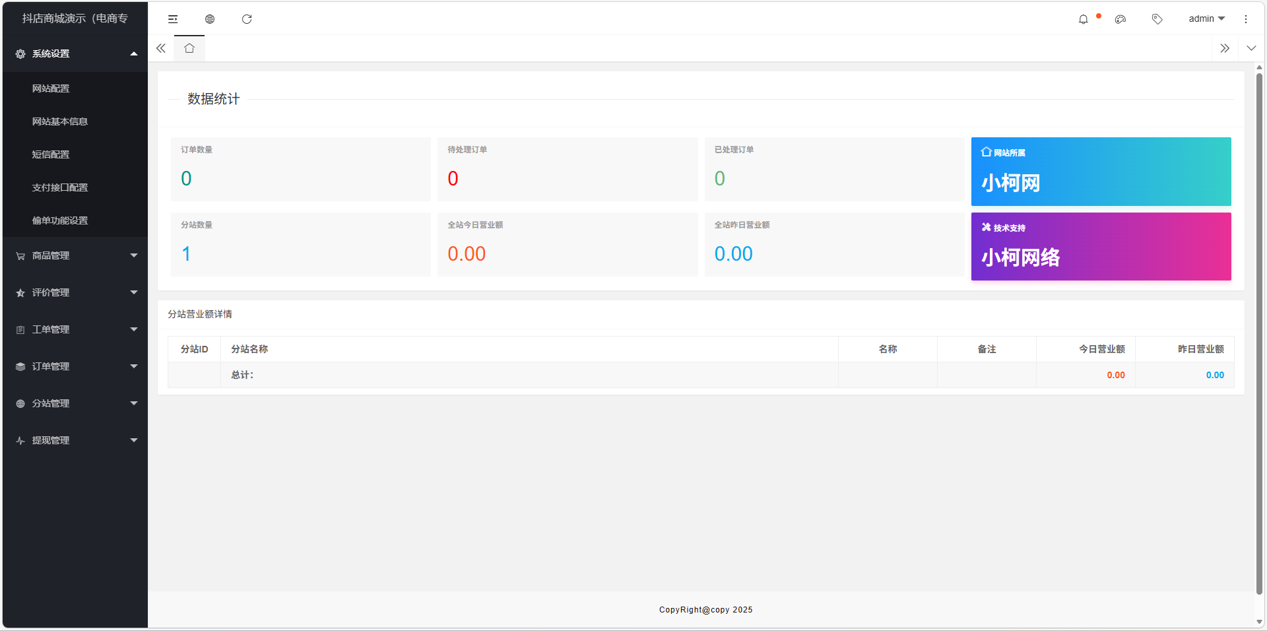Click the 小柯网 website card

(1100, 172)
